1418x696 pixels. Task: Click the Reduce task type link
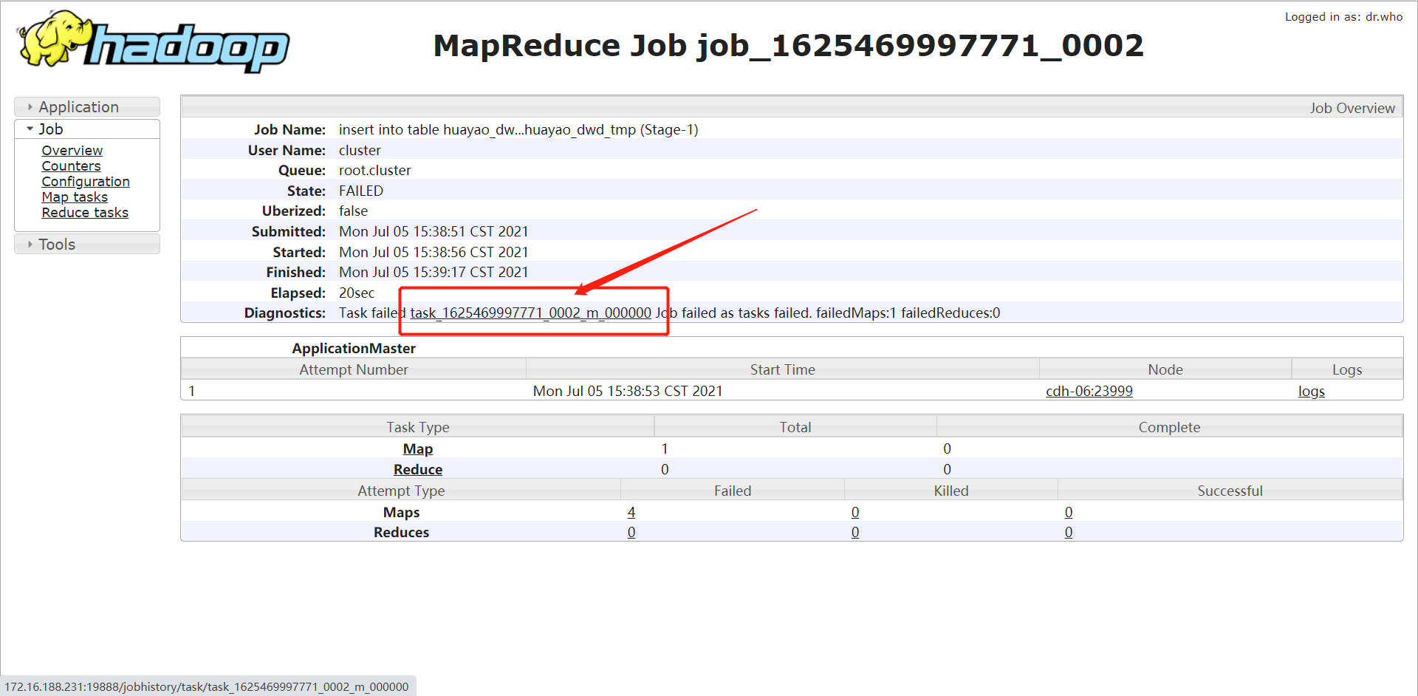click(x=417, y=469)
